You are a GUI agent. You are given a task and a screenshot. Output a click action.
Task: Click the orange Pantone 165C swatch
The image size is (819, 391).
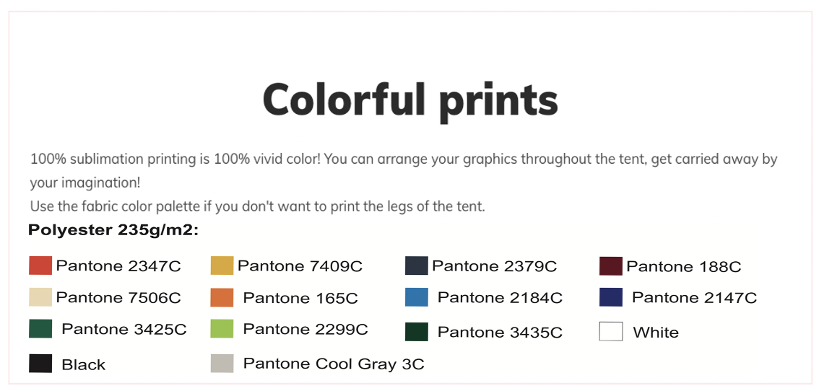coord(222,297)
